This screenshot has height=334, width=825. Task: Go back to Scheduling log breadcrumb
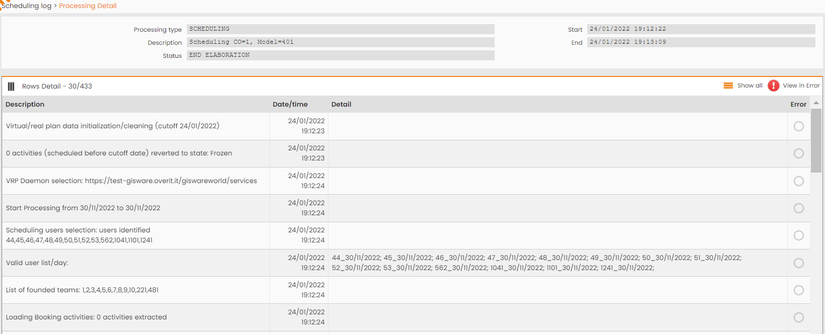tap(26, 6)
